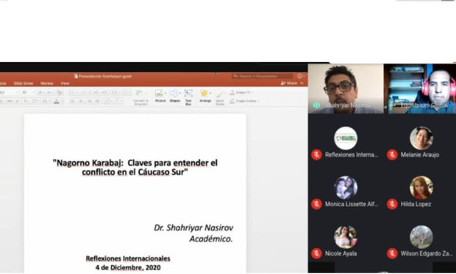Open the Shapes gallery icon

tap(174, 96)
